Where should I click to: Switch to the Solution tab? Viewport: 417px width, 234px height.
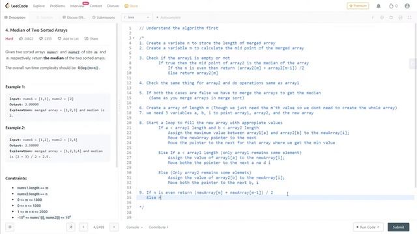(44, 18)
